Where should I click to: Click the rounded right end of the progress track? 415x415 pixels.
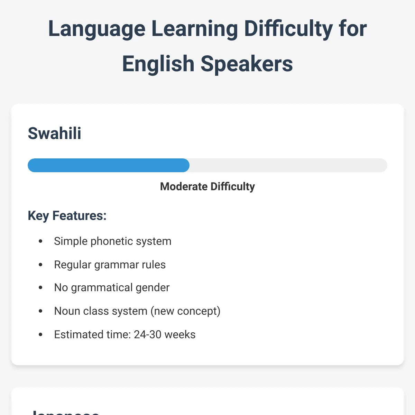(381, 165)
